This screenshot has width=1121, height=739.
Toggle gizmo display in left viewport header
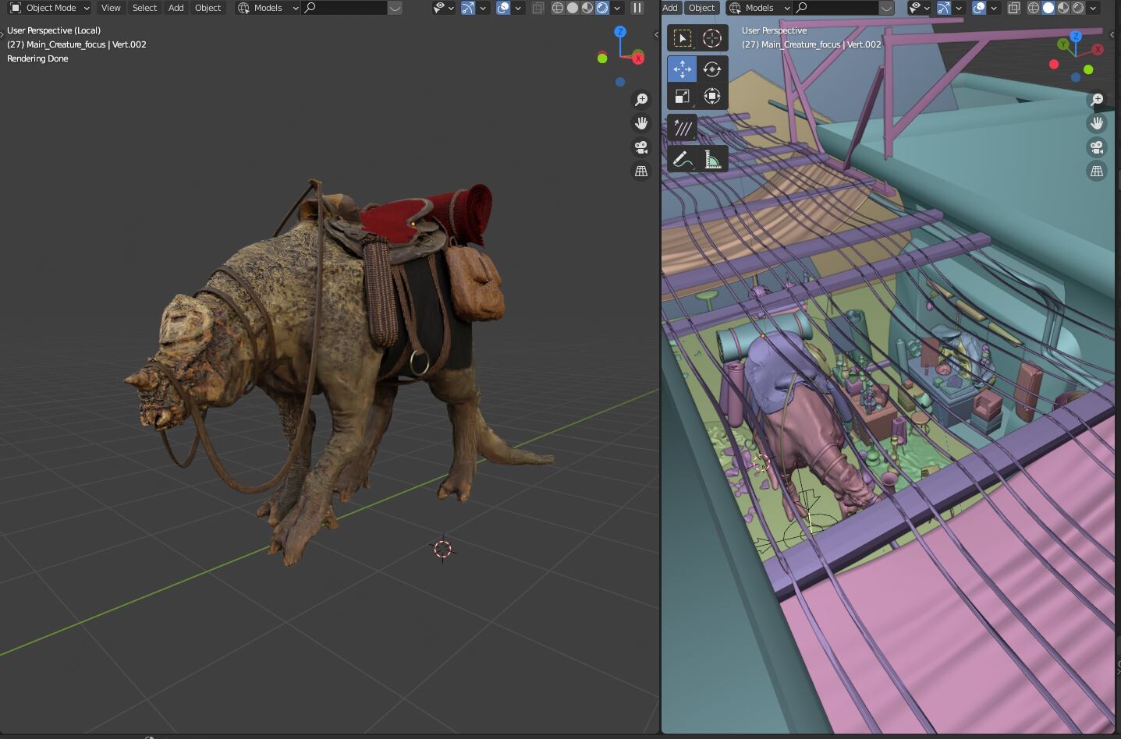click(x=468, y=8)
